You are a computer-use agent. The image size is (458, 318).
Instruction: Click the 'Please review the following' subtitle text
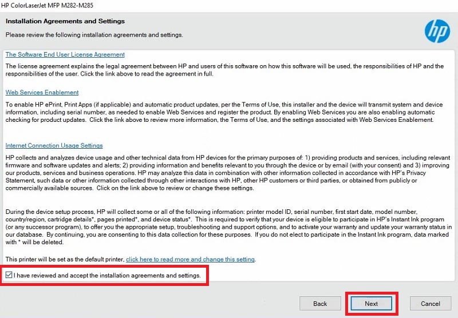click(x=94, y=35)
